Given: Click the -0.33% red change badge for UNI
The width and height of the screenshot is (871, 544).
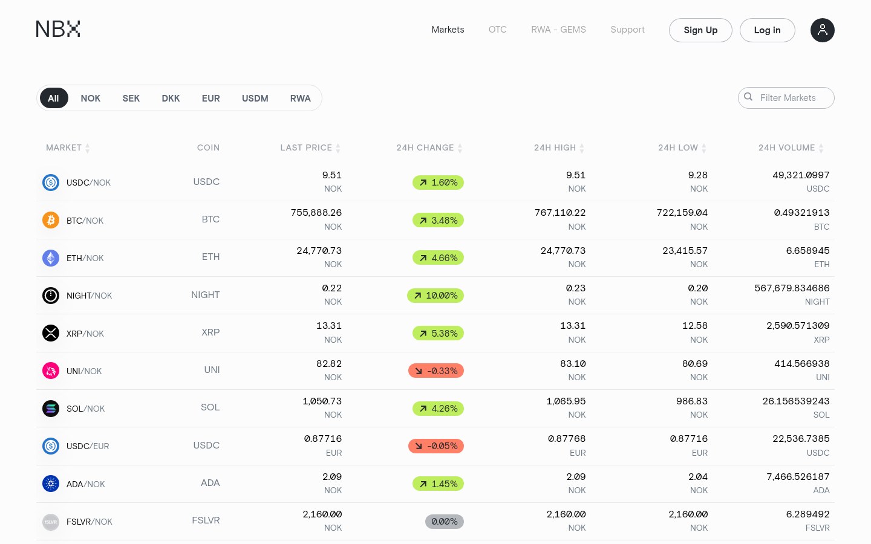Looking at the screenshot, I should pos(436,371).
